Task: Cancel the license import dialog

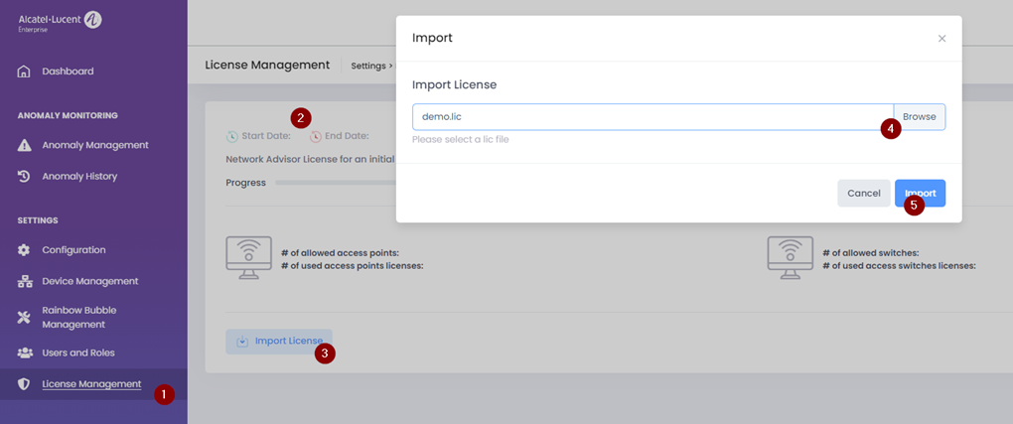Action: tap(863, 193)
